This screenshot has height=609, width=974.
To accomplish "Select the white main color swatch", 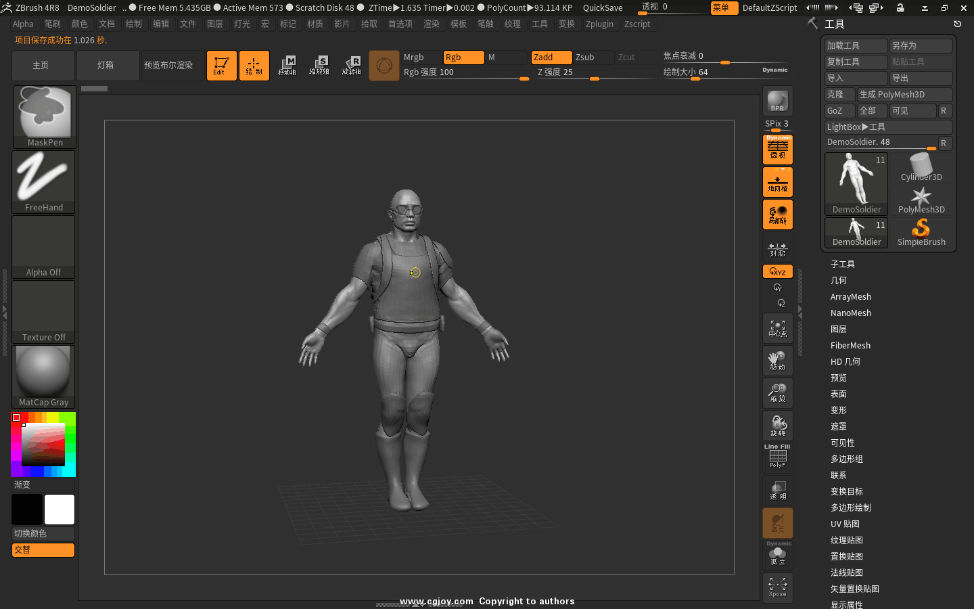I will (60, 510).
